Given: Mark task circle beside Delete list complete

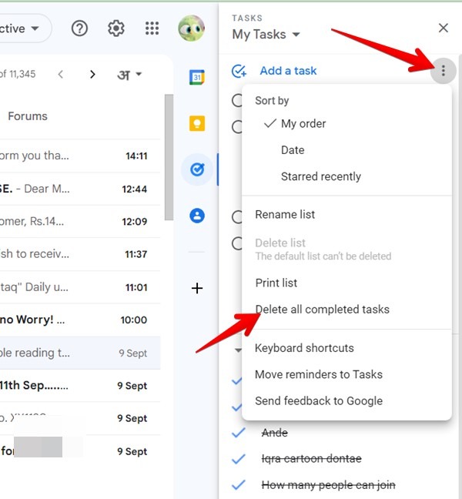Looking at the screenshot, I should [237, 243].
